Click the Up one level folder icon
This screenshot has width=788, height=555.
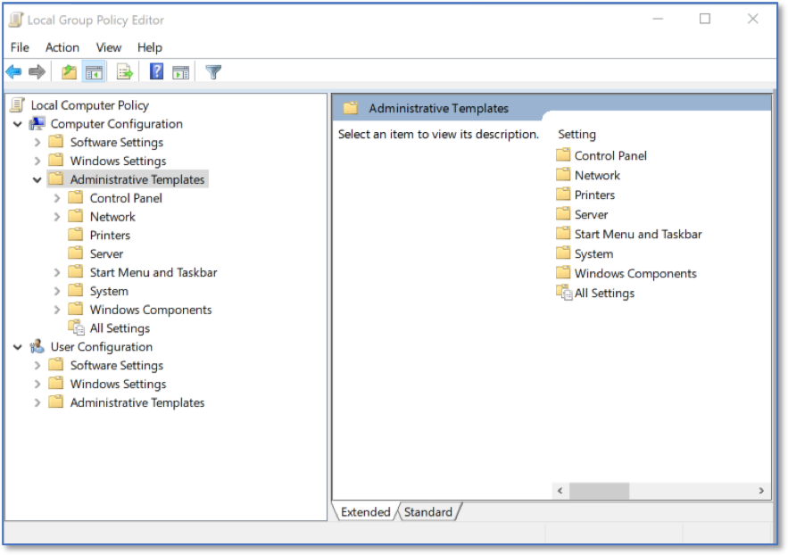(69, 71)
